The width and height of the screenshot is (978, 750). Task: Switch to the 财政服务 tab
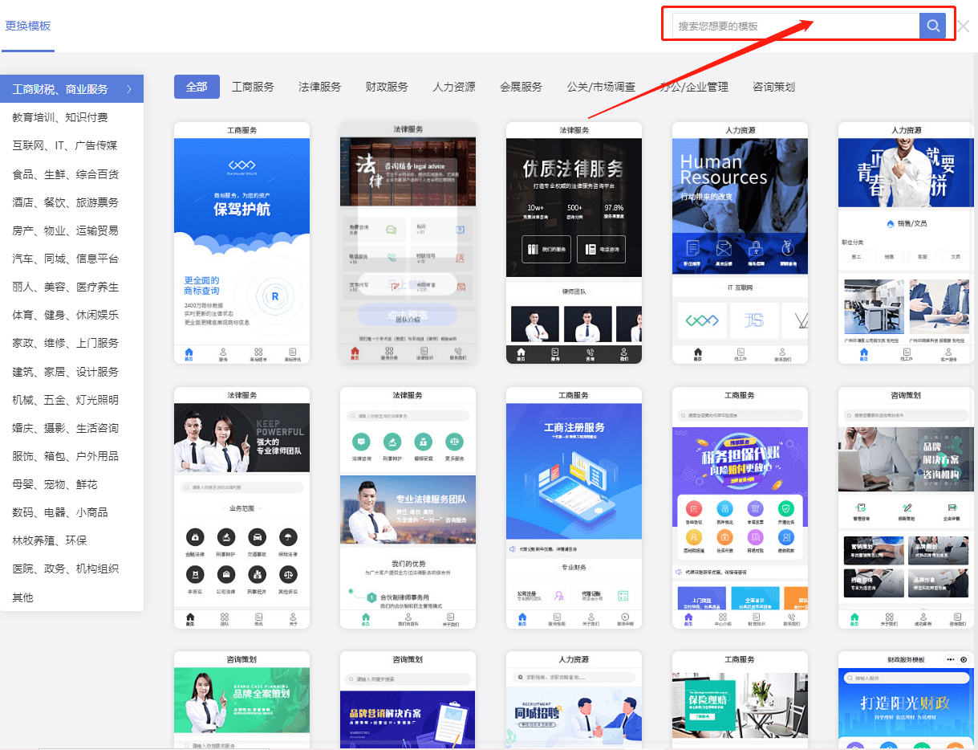387,87
